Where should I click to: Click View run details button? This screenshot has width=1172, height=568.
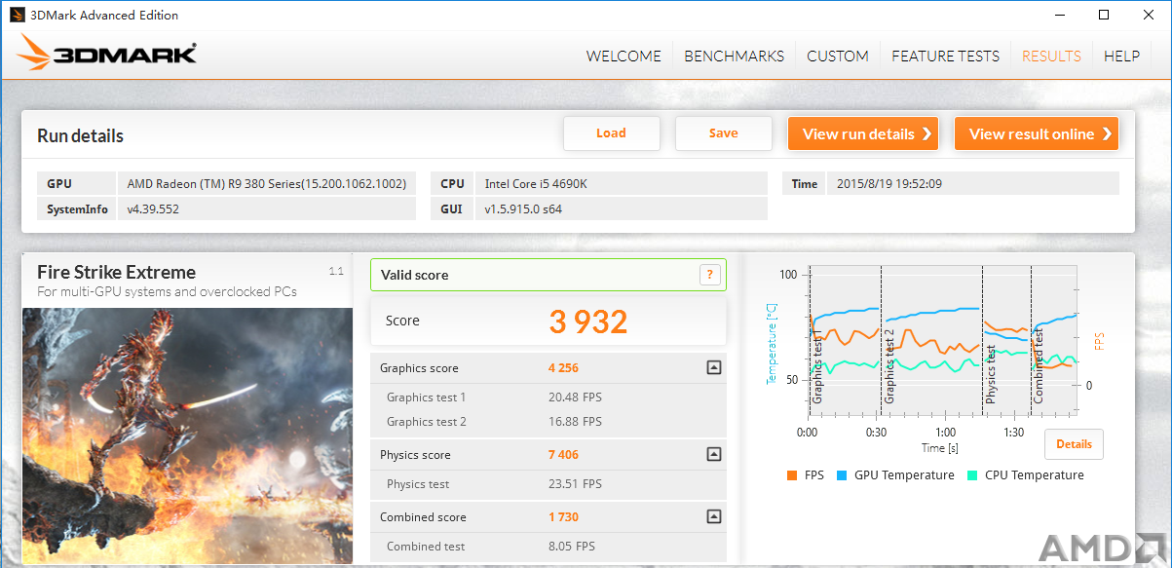[863, 133]
